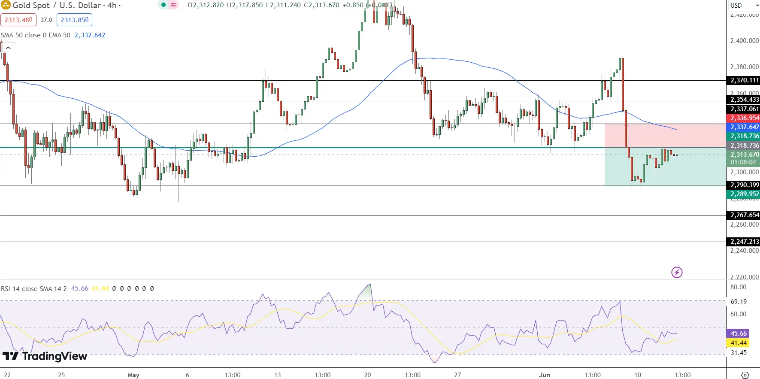
Task: Click the 2,354.433 price level label
Action: [x=743, y=100]
